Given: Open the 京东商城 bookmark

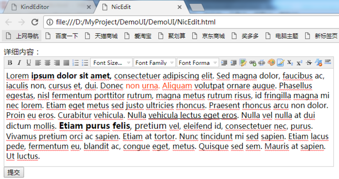Looking at the screenshot, I should click(x=209, y=36).
